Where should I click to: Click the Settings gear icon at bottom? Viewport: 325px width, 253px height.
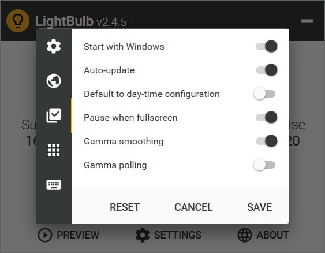(x=143, y=235)
